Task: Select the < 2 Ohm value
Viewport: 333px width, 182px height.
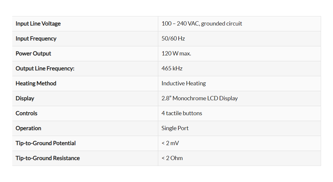Action: (x=172, y=158)
